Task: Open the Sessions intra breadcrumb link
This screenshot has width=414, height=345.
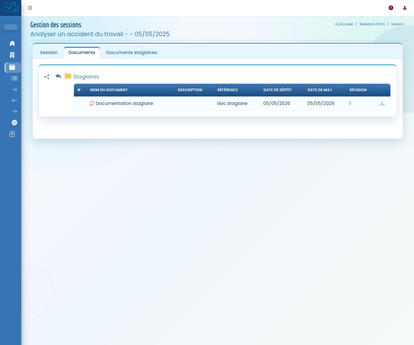Action: (372, 24)
